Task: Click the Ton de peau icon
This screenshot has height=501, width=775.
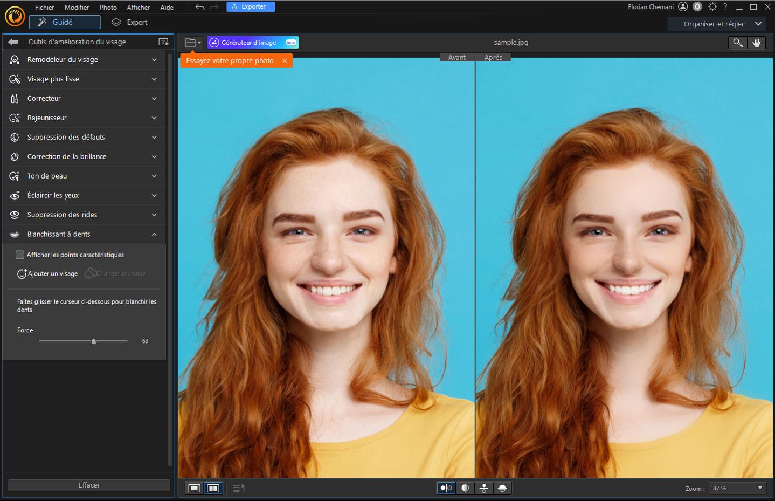Action: pos(15,176)
